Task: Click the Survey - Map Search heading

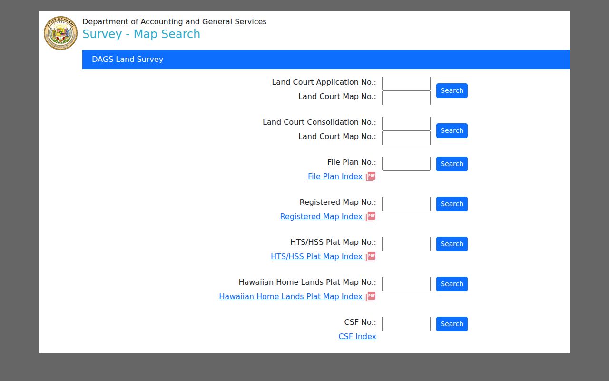Action: (141, 34)
